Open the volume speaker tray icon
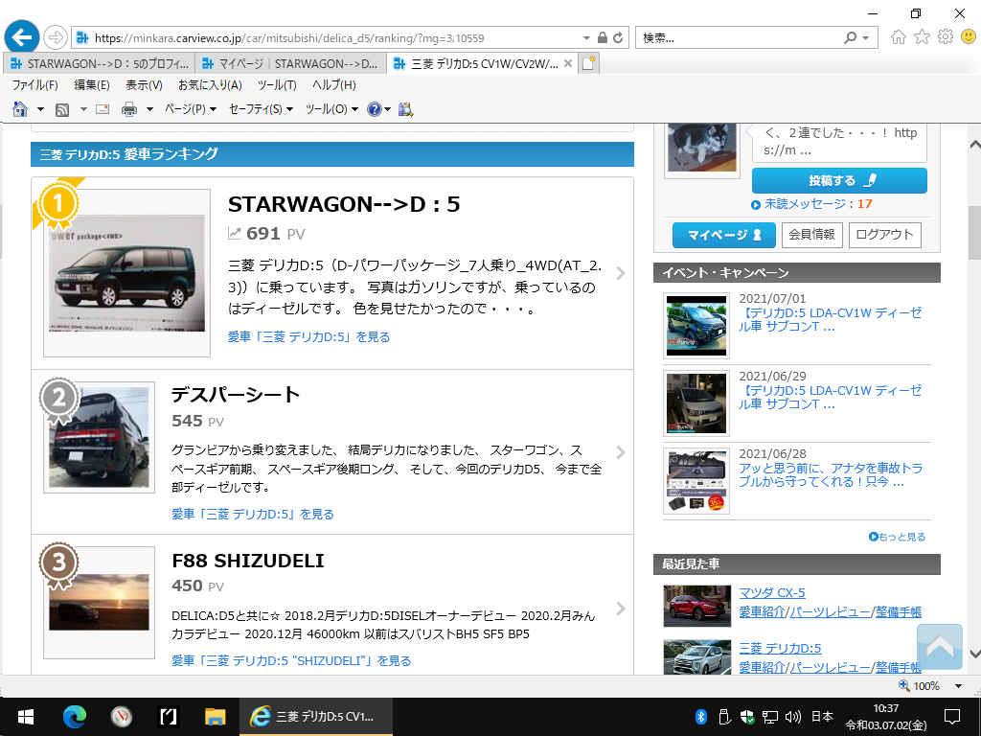Image resolution: width=981 pixels, height=736 pixels. (x=792, y=717)
